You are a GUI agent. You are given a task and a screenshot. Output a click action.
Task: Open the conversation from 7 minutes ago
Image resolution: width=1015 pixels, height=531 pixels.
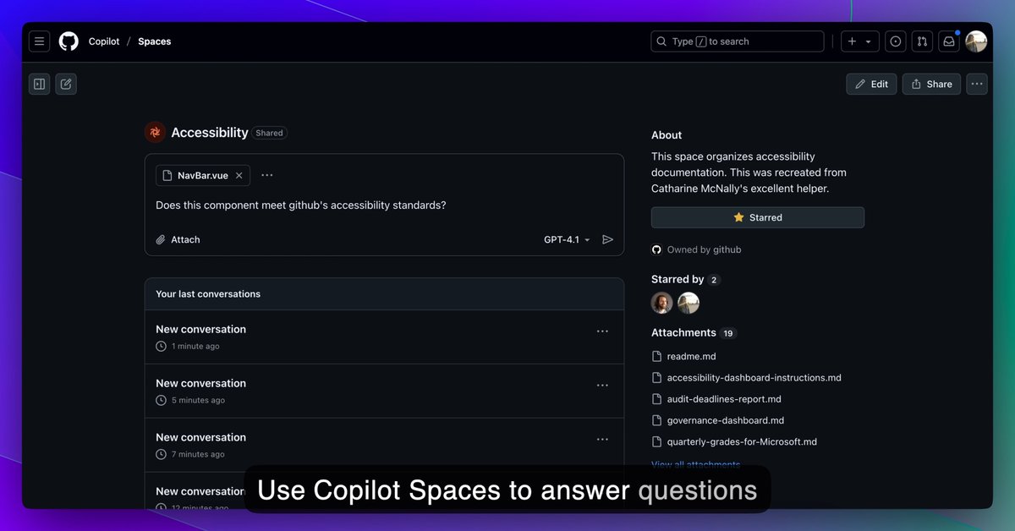(200, 438)
